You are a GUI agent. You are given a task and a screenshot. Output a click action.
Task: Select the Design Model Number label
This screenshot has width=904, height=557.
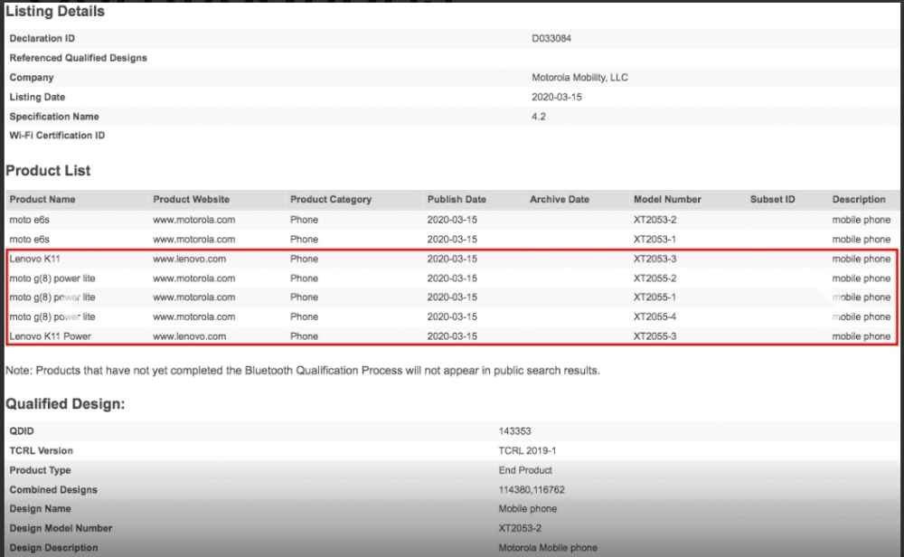(x=61, y=528)
